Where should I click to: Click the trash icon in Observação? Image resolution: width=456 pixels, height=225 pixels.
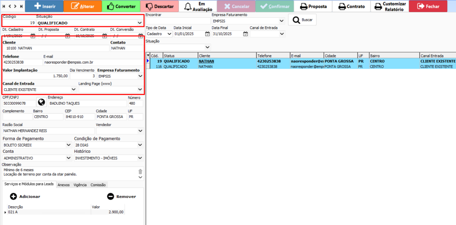140,172
